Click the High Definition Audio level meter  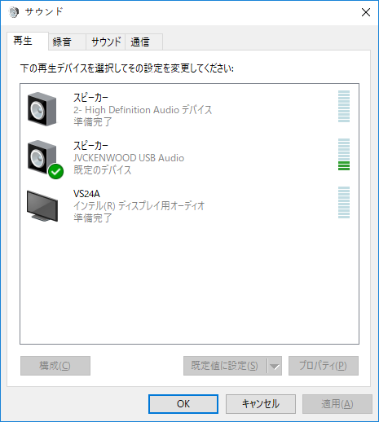click(x=344, y=107)
